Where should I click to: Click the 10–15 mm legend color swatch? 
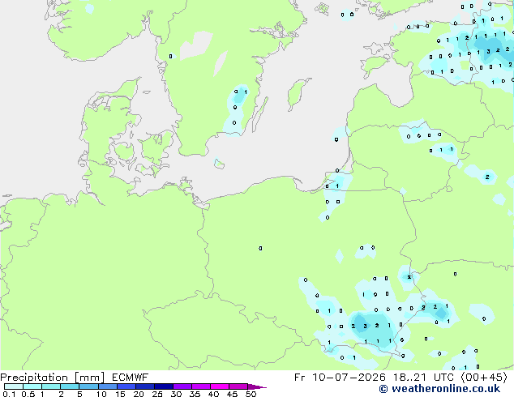click(x=107, y=386)
